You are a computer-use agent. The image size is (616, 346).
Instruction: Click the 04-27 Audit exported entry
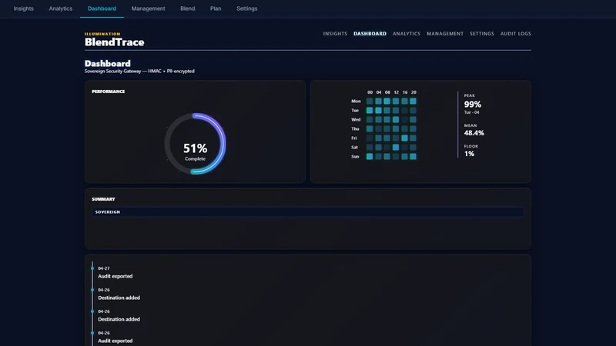(x=115, y=273)
